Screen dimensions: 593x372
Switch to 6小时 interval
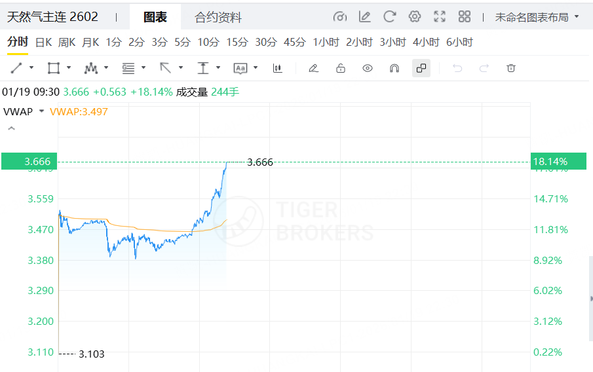[x=459, y=42]
